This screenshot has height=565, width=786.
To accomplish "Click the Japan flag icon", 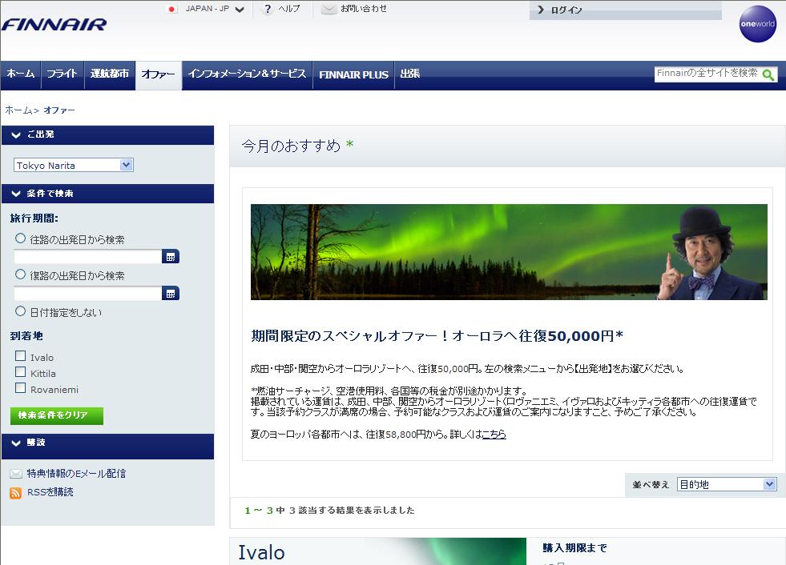I will (x=171, y=9).
